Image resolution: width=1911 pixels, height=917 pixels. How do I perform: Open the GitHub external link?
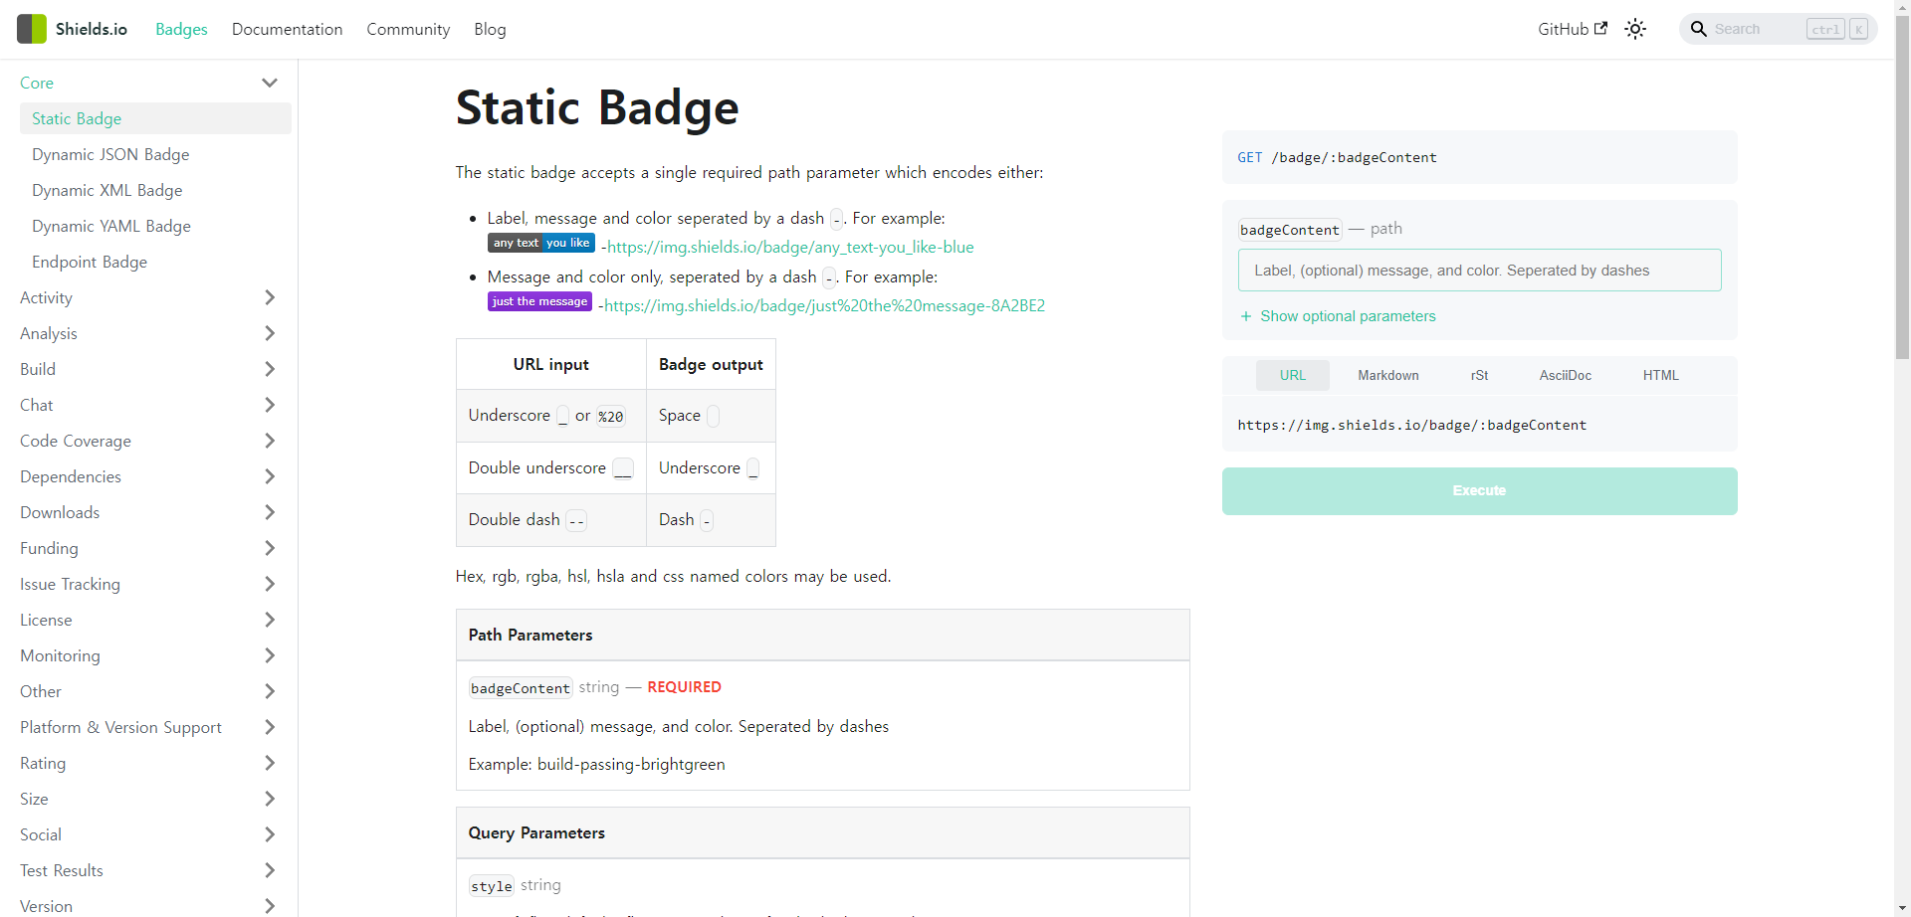coord(1573,29)
